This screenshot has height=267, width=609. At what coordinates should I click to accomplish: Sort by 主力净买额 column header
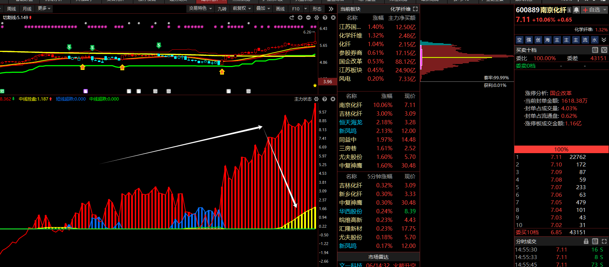pos(402,18)
